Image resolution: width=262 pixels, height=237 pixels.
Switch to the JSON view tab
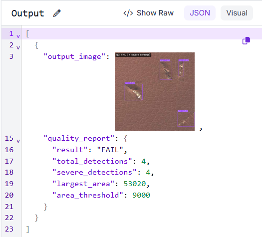point(200,13)
